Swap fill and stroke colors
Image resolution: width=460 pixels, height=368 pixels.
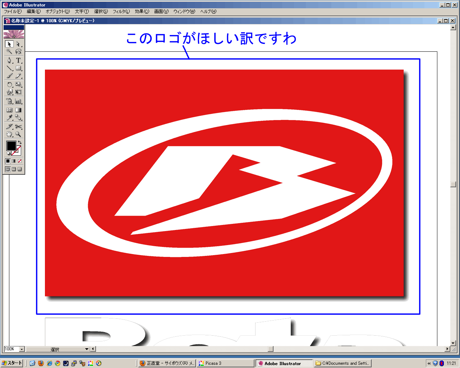coord(20,143)
